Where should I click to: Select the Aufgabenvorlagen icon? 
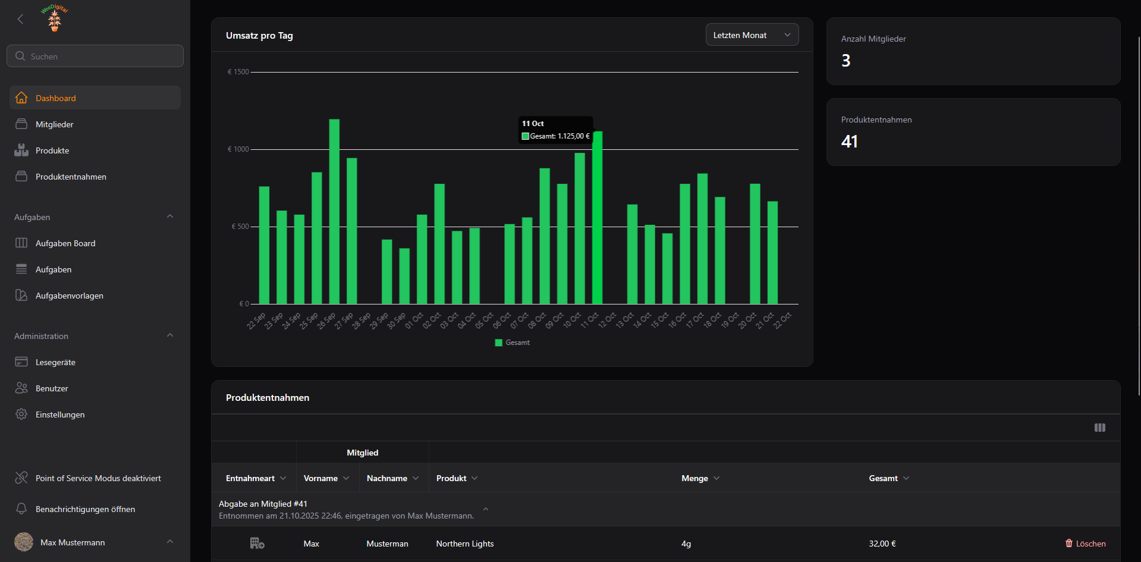[x=21, y=295]
